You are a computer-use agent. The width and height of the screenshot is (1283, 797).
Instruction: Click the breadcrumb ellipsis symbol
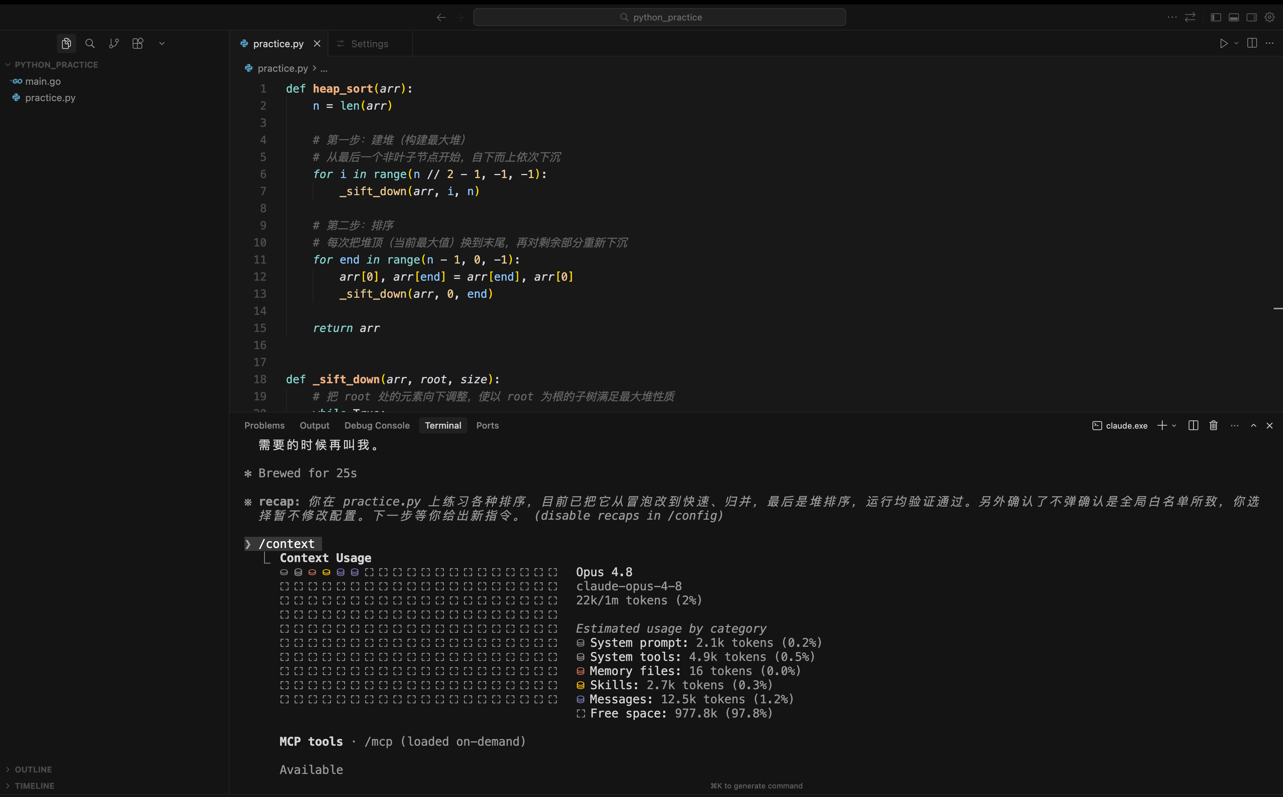(x=324, y=68)
